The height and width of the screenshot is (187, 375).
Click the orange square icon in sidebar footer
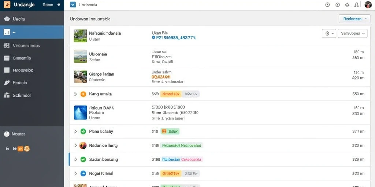(21, 149)
